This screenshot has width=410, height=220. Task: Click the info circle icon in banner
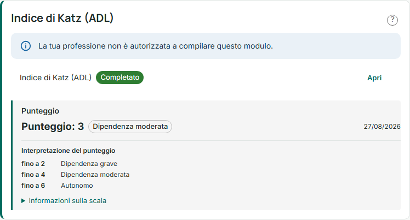[x=26, y=46]
